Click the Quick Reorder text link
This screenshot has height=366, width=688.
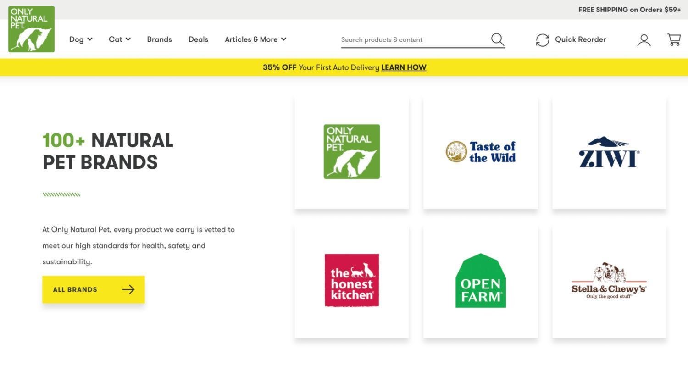click(580, 39)
